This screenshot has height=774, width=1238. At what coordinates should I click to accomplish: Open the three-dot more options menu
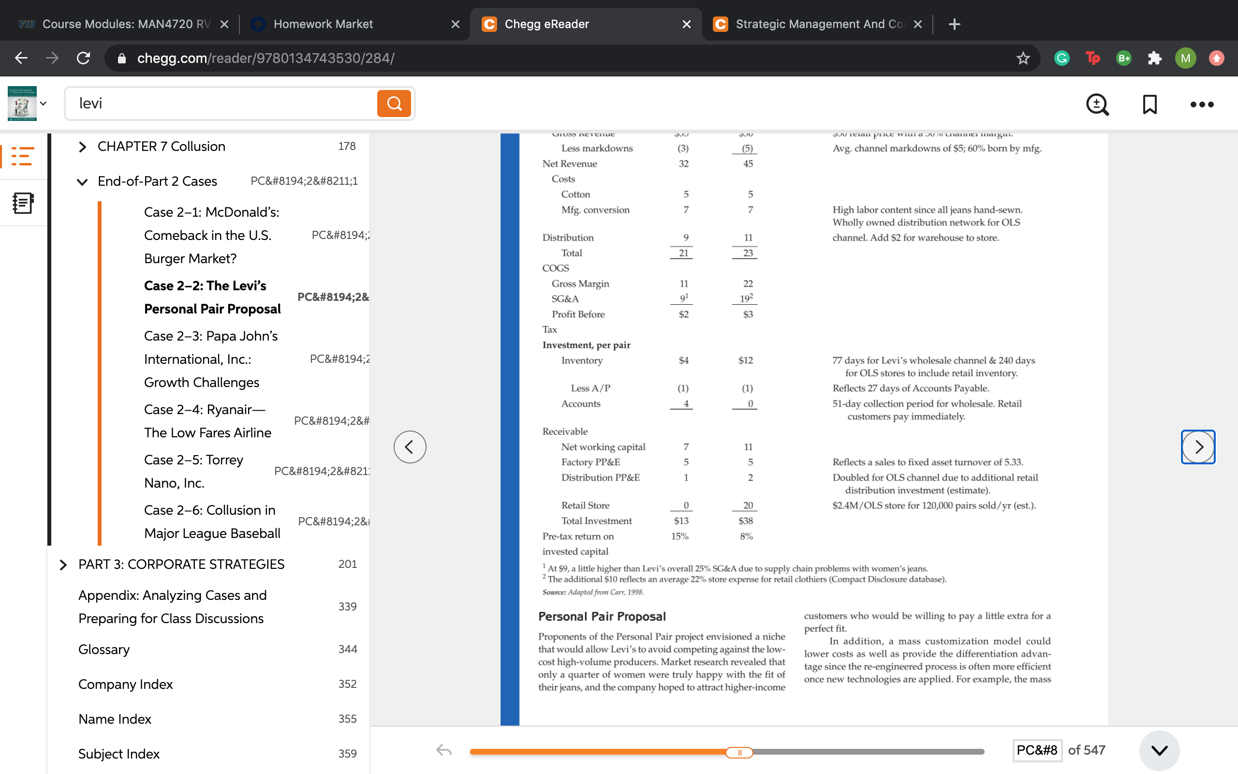[1202, 104]
